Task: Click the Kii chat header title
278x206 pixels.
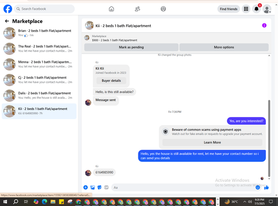Action: coord(123,26)
